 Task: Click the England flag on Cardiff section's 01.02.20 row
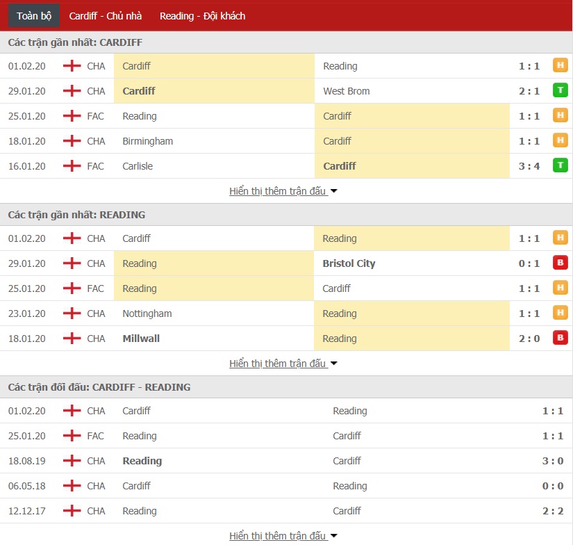pyautogui.click(x=72, y=66)
